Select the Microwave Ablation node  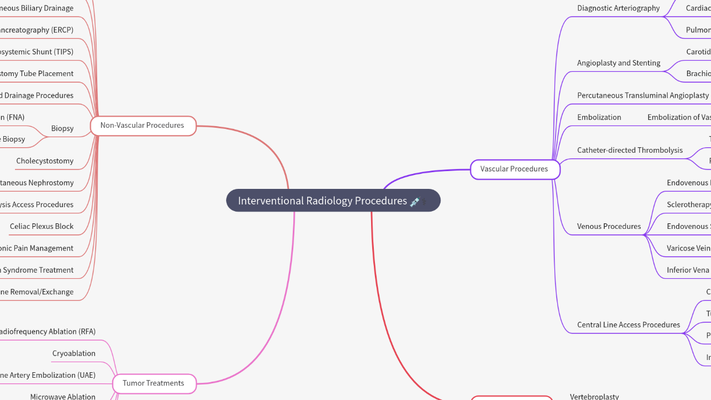[x=63, y=396]
